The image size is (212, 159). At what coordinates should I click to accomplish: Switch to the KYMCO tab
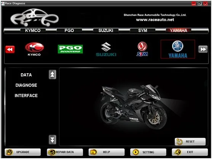[33, 31]
